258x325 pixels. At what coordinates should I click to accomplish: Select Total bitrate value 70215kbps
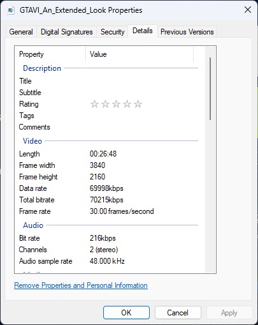pos(106,200)
